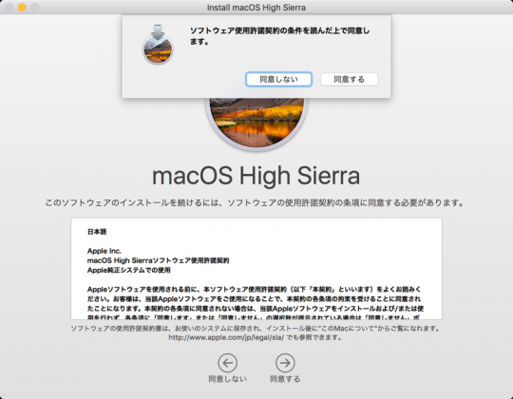Click the 同意する button in the dialog sheet
Image resolution: width=513 pixels, height=399 pixels.
pos(349,79)
